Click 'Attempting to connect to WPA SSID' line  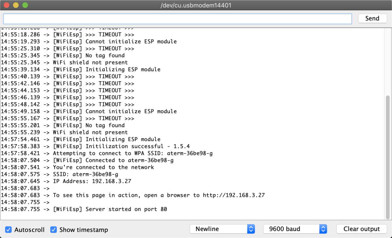click(x=107, y=153)
